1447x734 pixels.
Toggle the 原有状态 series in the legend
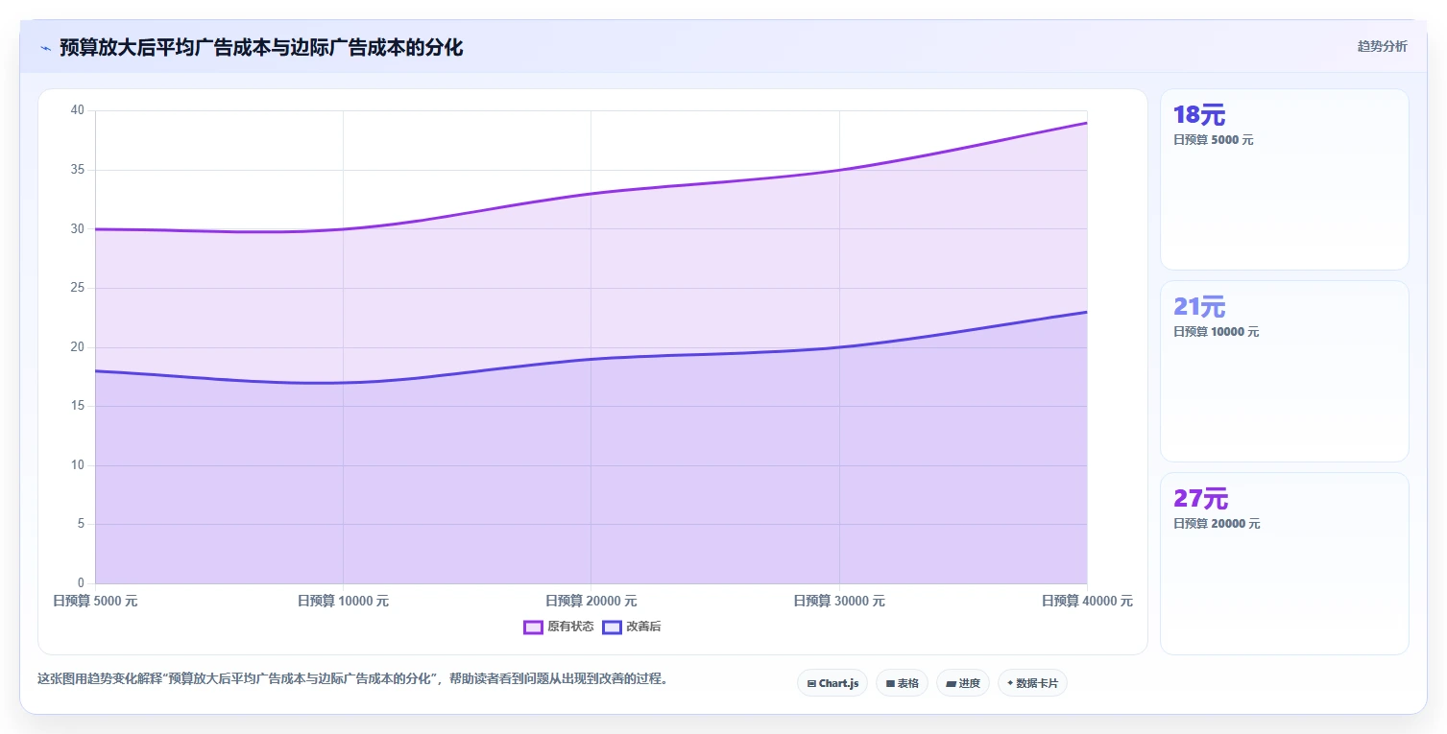click(x=558, y=627)
